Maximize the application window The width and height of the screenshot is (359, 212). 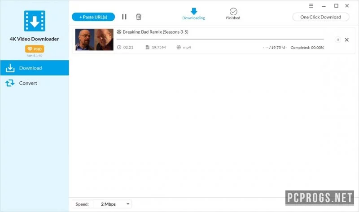pos(336,6)
